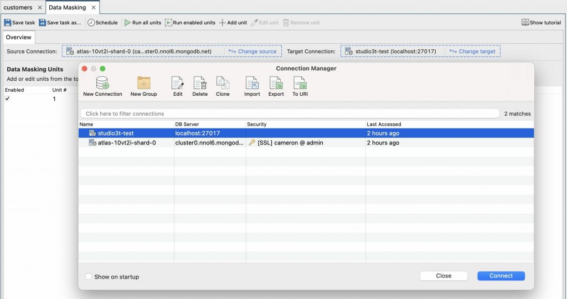567x299 pixels.
Task: Select the Data Masking tab
Action: (67, 7)
